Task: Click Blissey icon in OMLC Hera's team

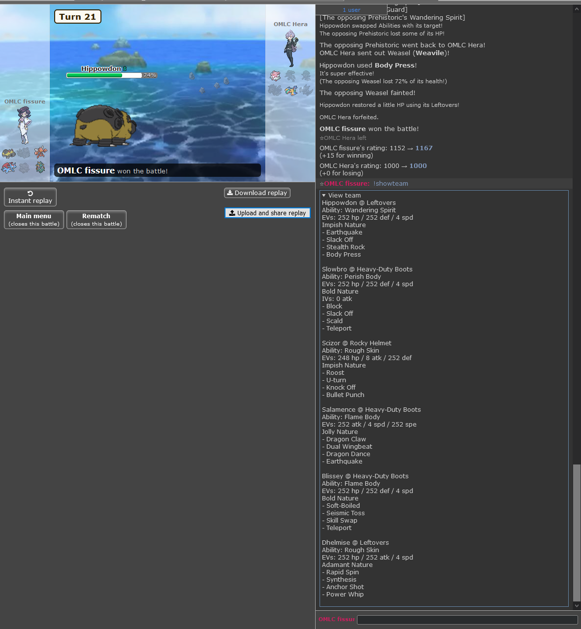Action: 275,75
